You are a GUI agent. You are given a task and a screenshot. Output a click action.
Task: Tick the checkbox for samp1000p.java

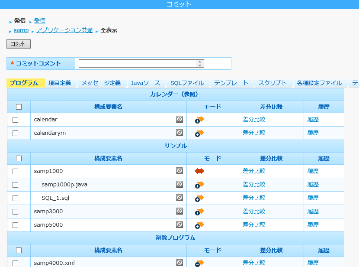coord(15,185)
